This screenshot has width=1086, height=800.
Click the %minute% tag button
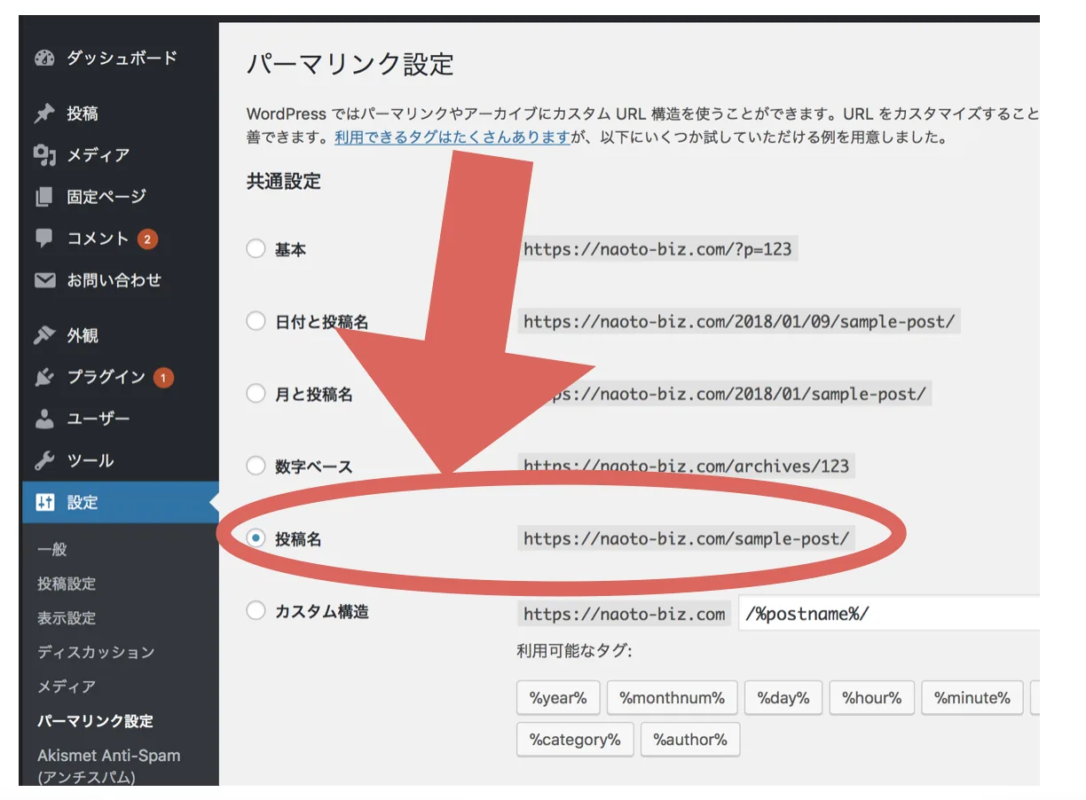tap(972, 698)
